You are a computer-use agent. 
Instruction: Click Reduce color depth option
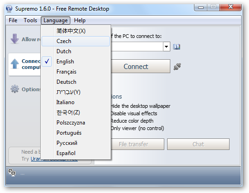[132, 121]
